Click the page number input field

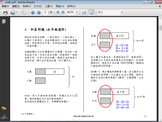coord(46,12)
